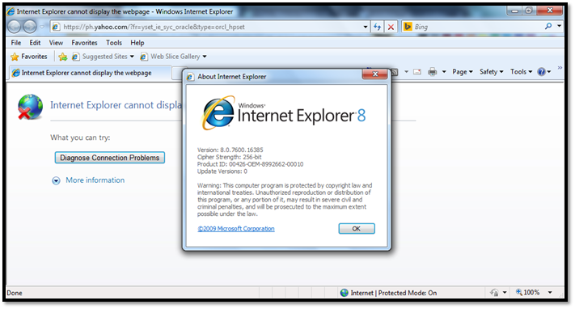Expand More information section
575x309 pixels.
pos(88,180)
